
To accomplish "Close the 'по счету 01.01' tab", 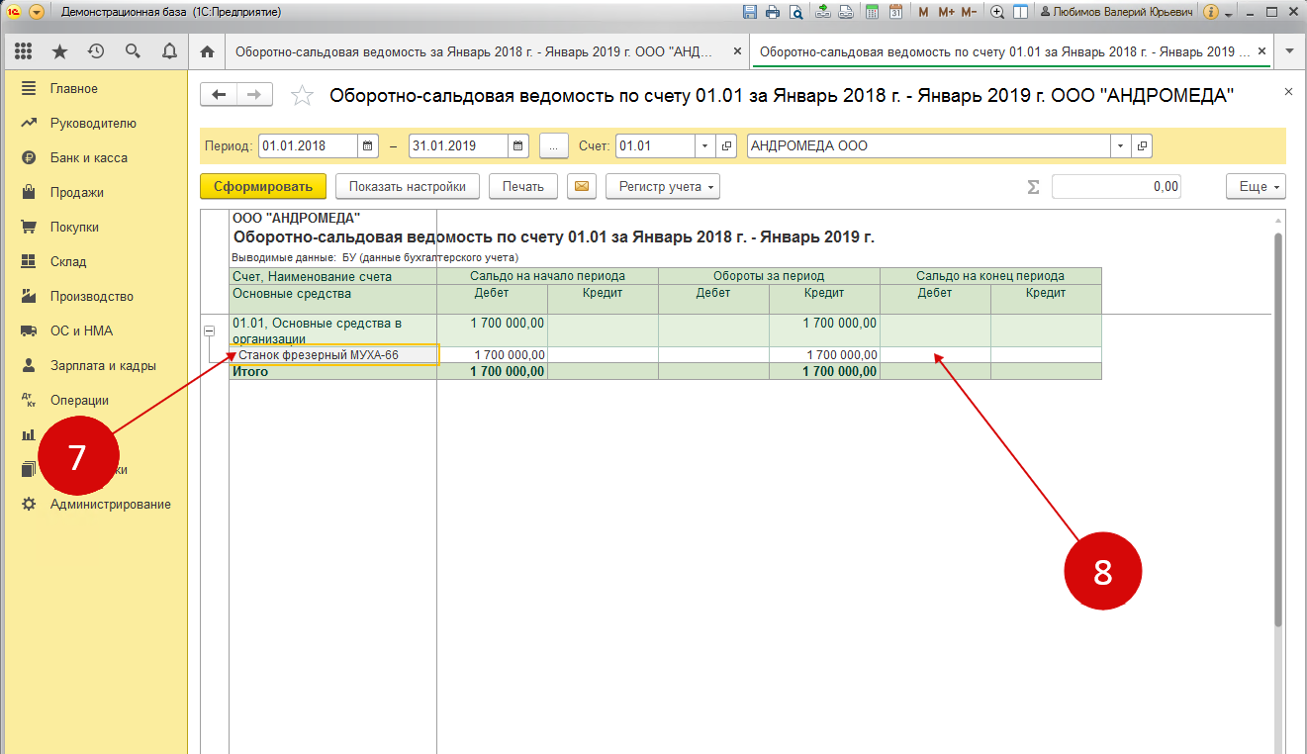I will coord(1262,51).
